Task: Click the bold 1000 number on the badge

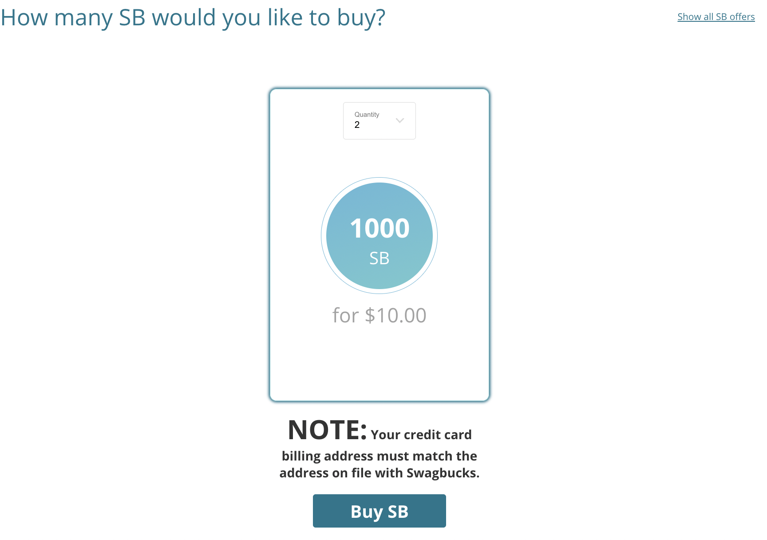Action: click(379, 228)
